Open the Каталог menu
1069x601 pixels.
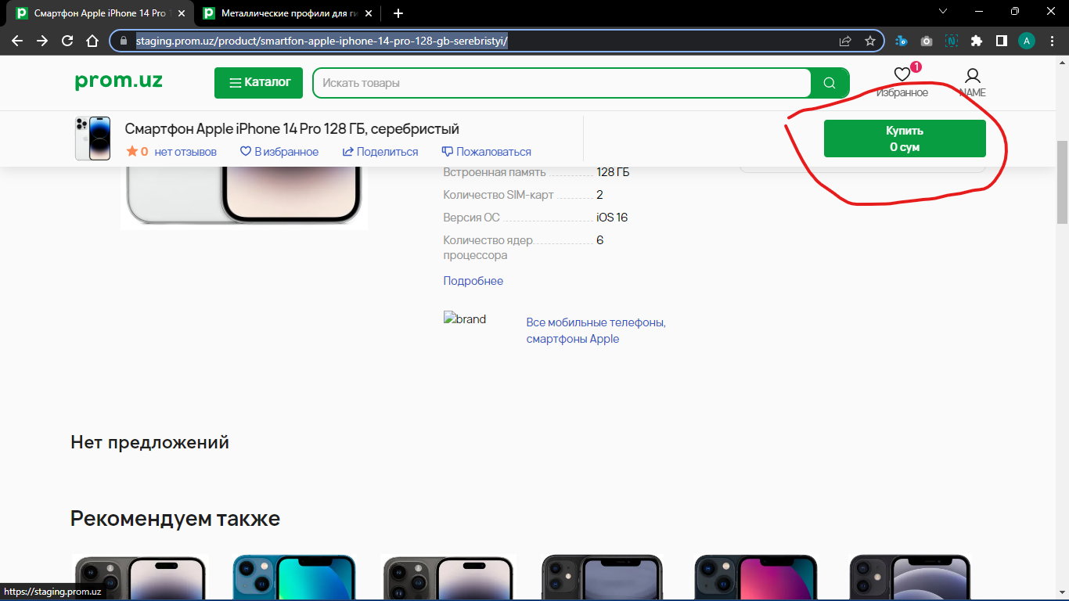tap(258, 83)
